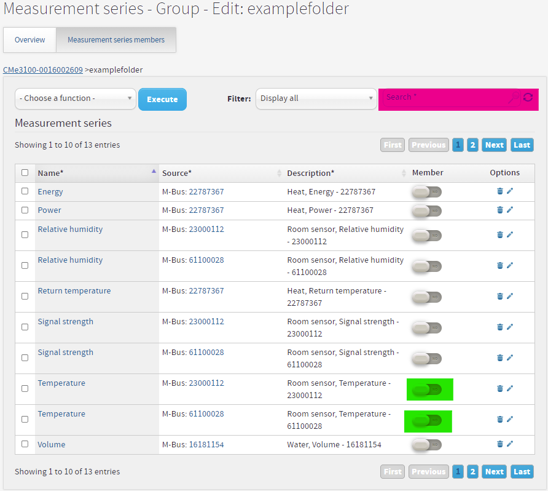The width and height of the screenshot is (548, 491).
Task: Delete the Power row via trash icon
Action: [x=499, y=210]
